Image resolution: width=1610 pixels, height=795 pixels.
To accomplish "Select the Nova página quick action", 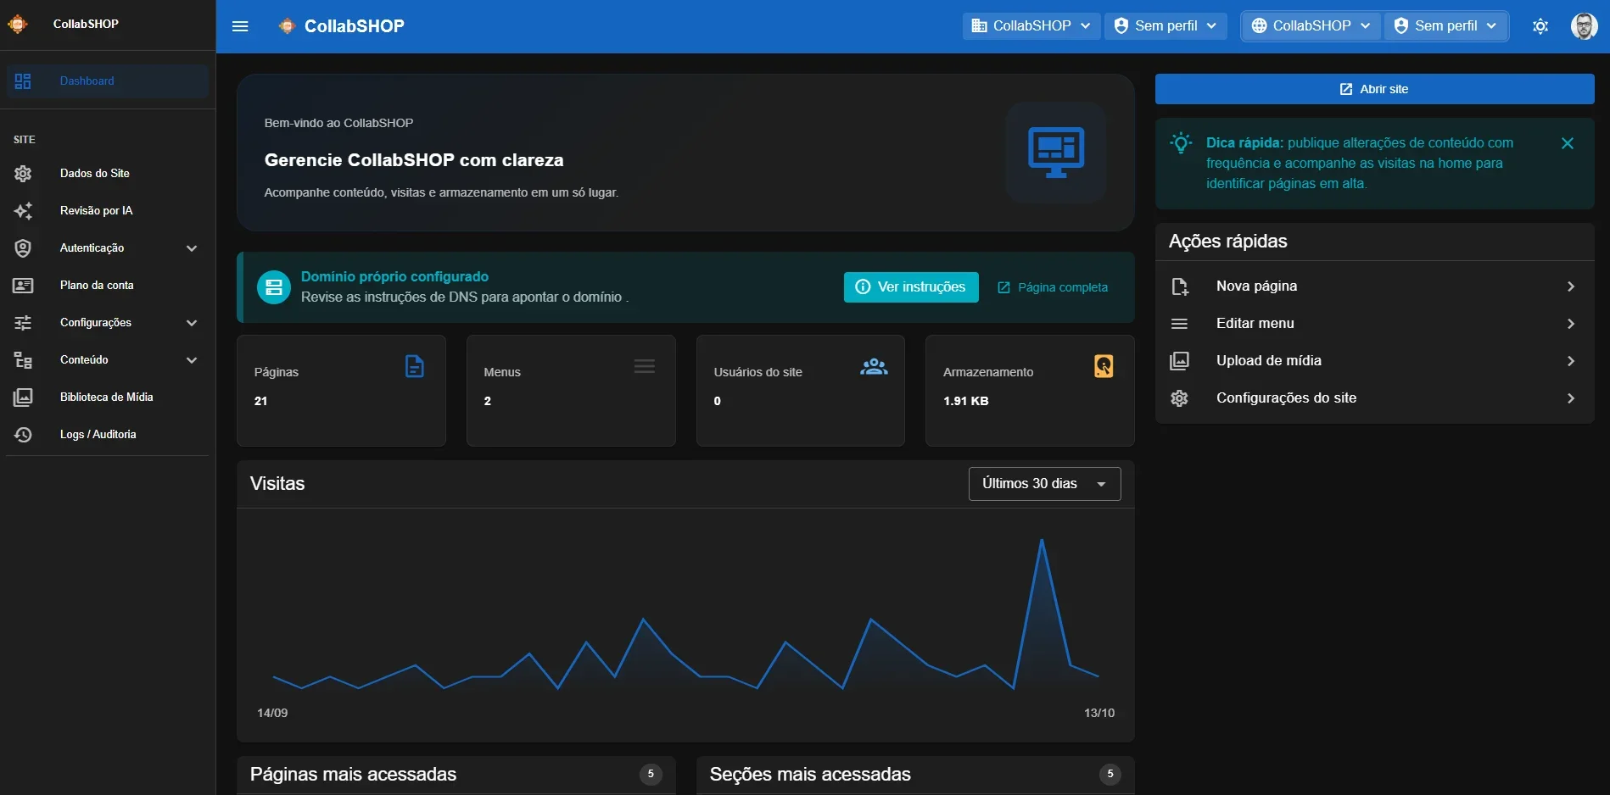I will [1374, 286].
